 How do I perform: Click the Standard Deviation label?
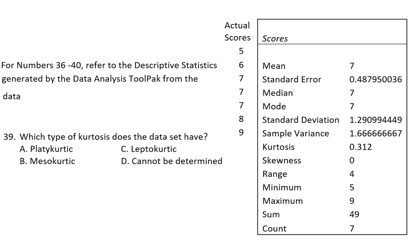click(x=301, y=120)
